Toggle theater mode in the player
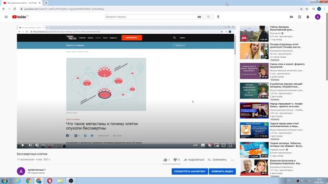 pyautogui.click(x=223, y=145)
